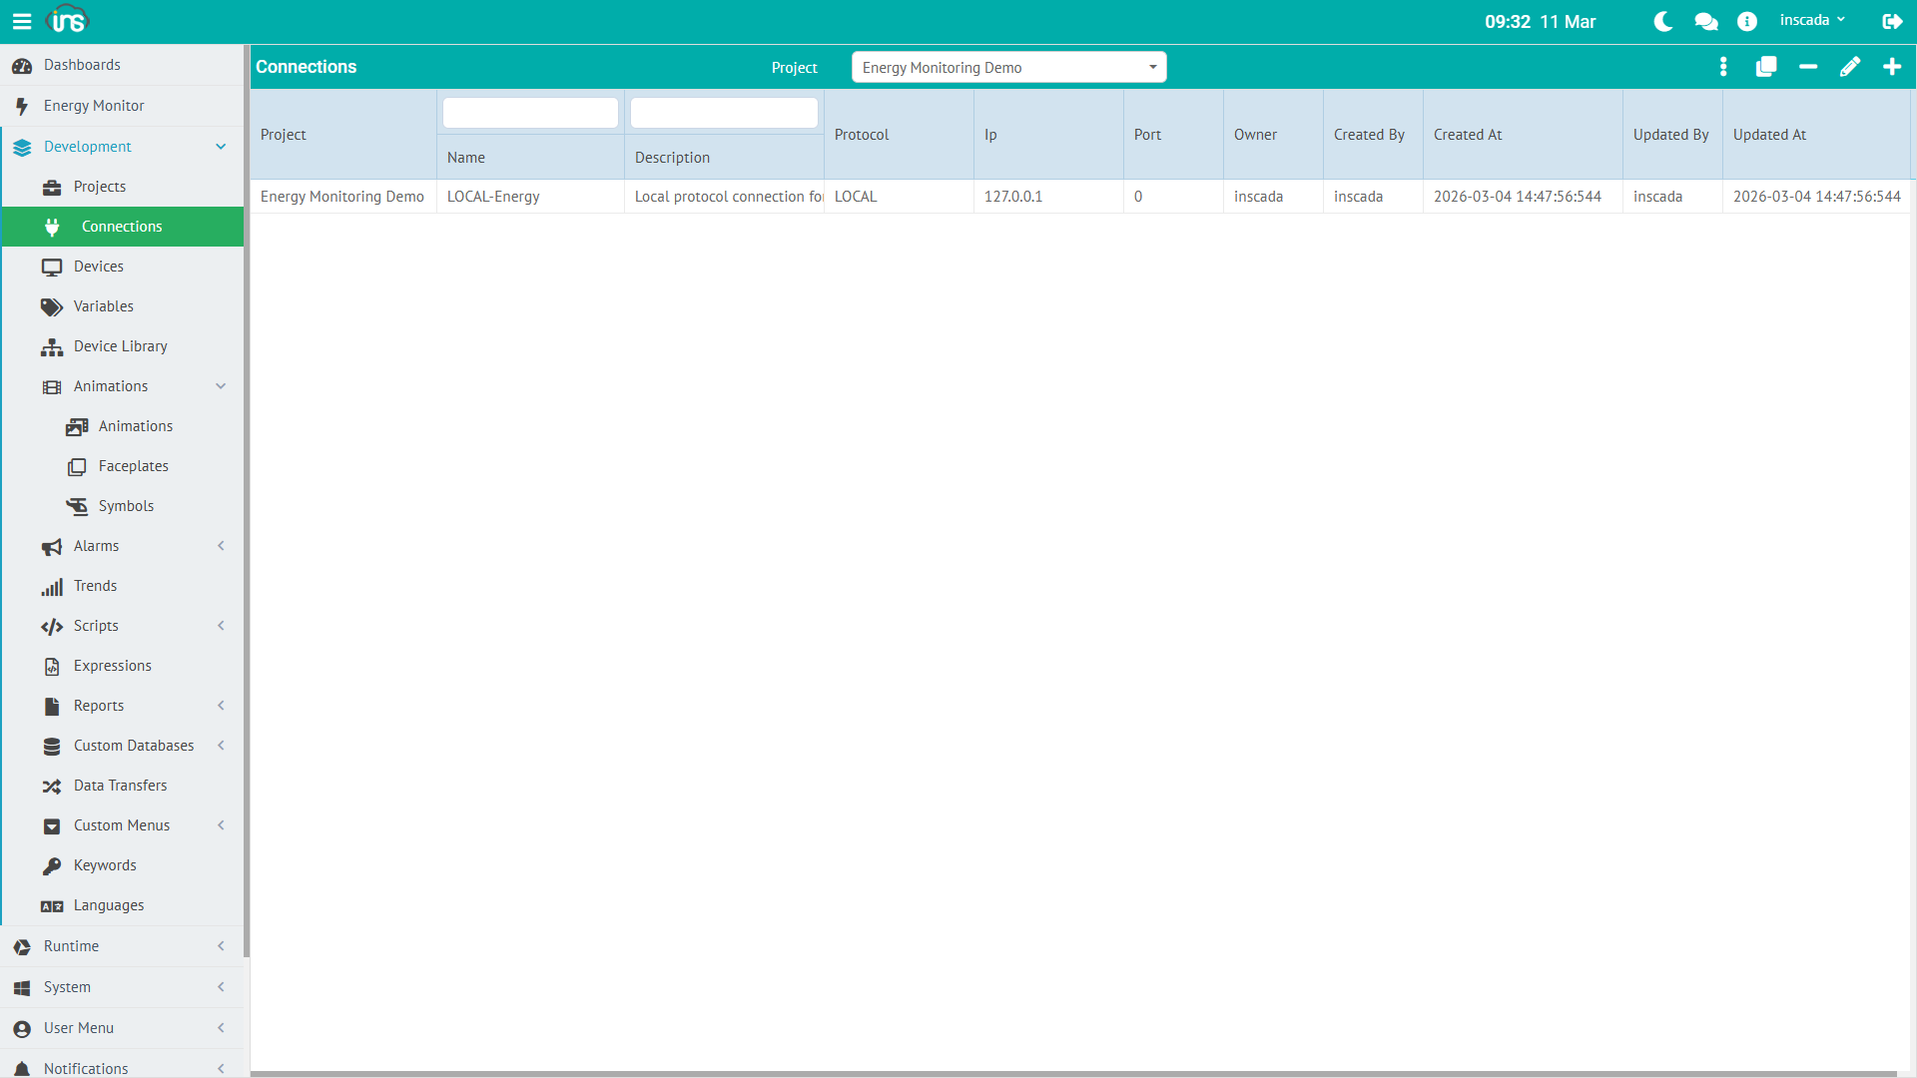Open the inscada user dropdown
The height and width of the screenshot is (1078, 1917).
pos(1812,20)
